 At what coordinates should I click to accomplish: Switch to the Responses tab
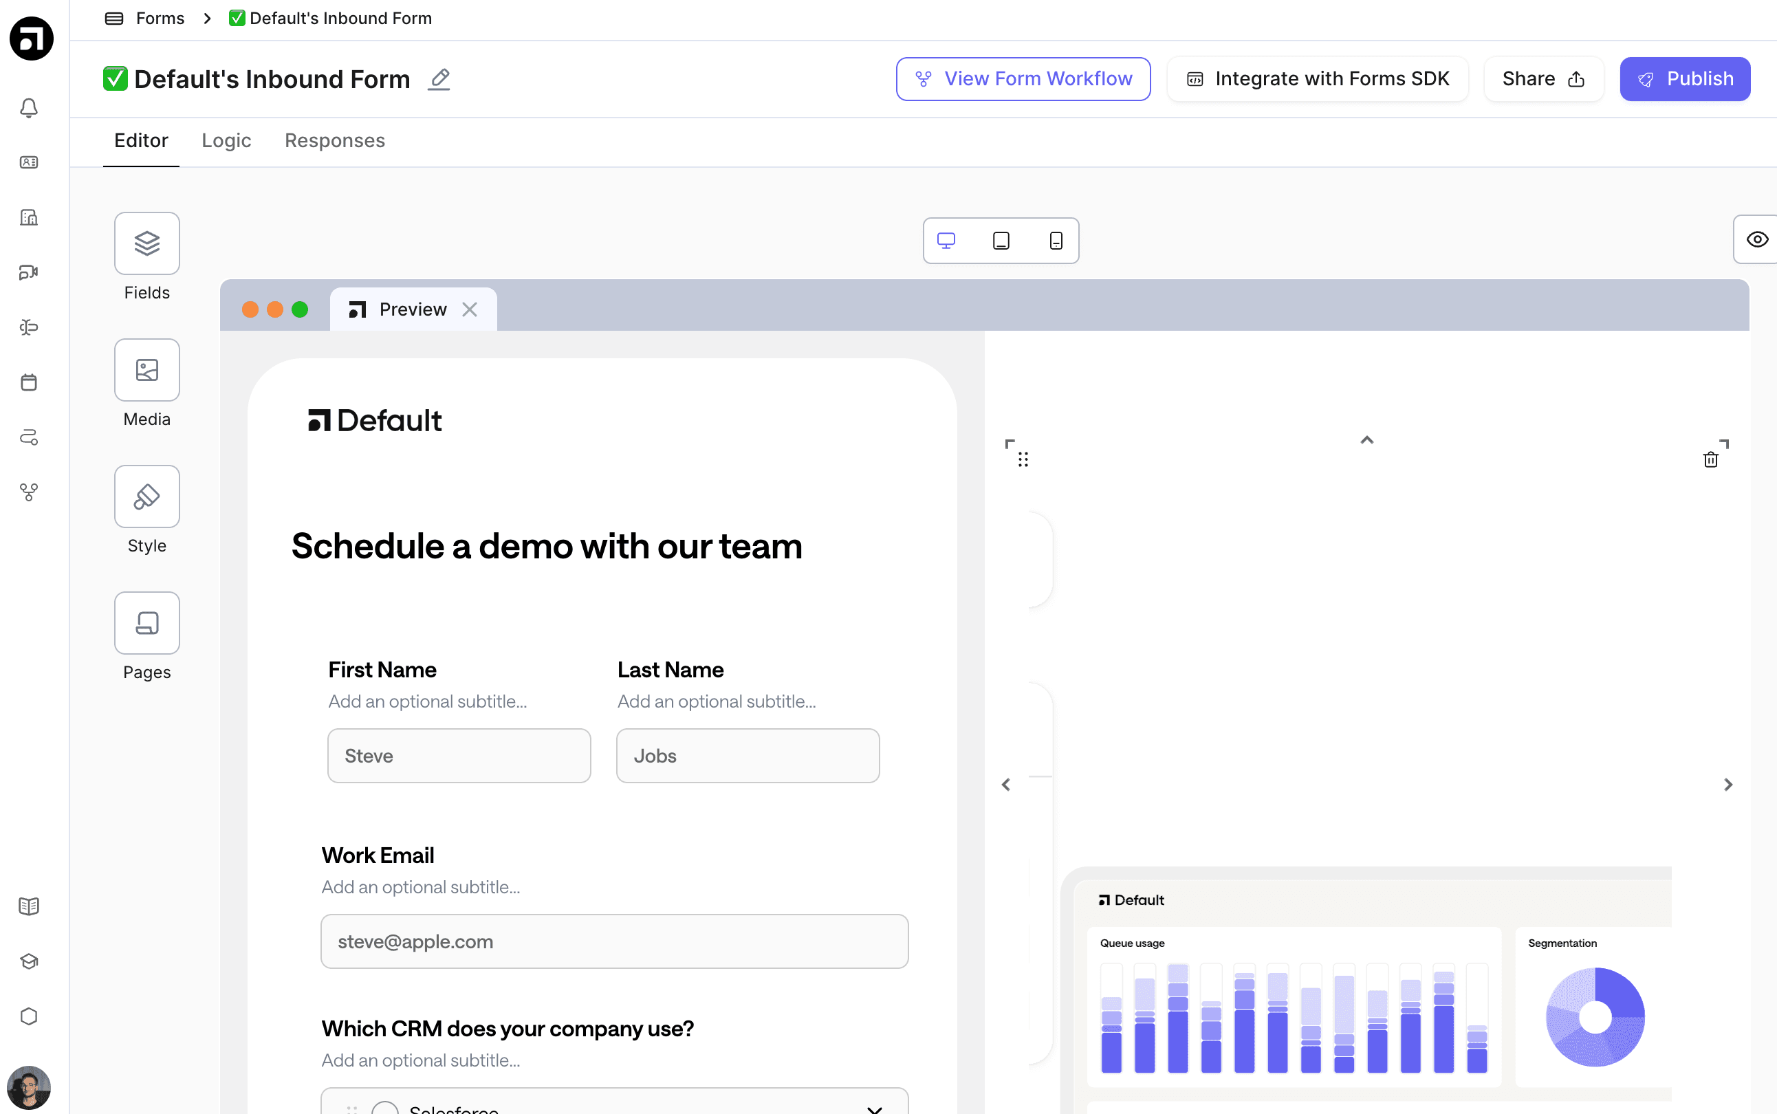click(x=334, y=141)
